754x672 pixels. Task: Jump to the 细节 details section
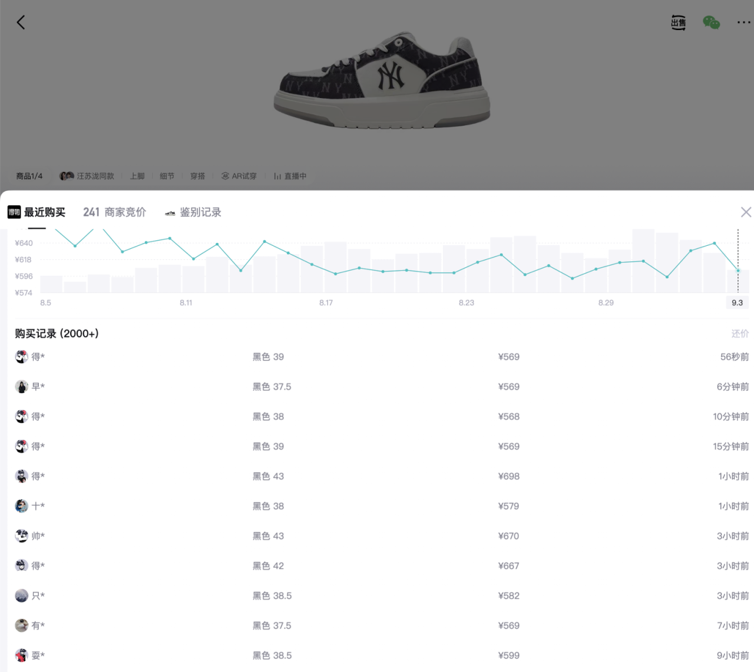[x=167, y=176]
